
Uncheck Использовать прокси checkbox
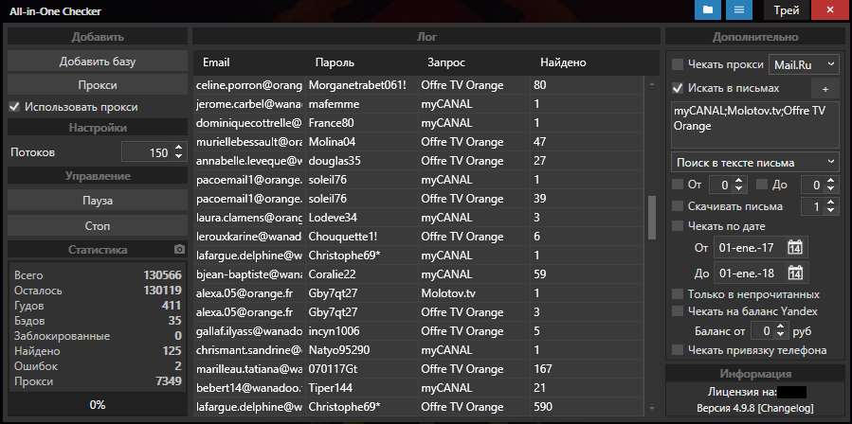point(14,107)
